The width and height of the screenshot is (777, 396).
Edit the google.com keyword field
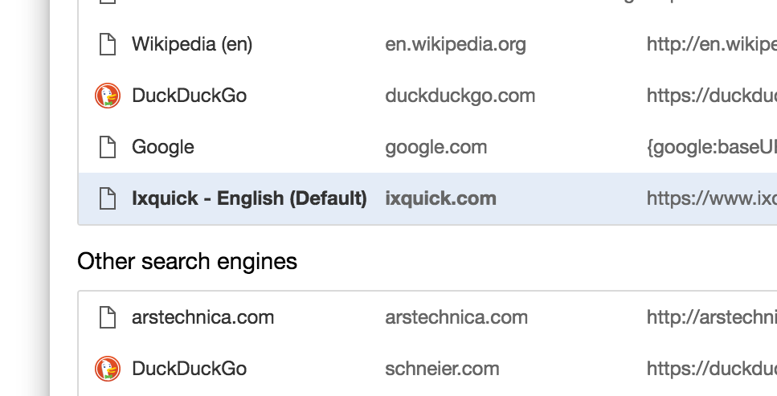coord(436,147)
